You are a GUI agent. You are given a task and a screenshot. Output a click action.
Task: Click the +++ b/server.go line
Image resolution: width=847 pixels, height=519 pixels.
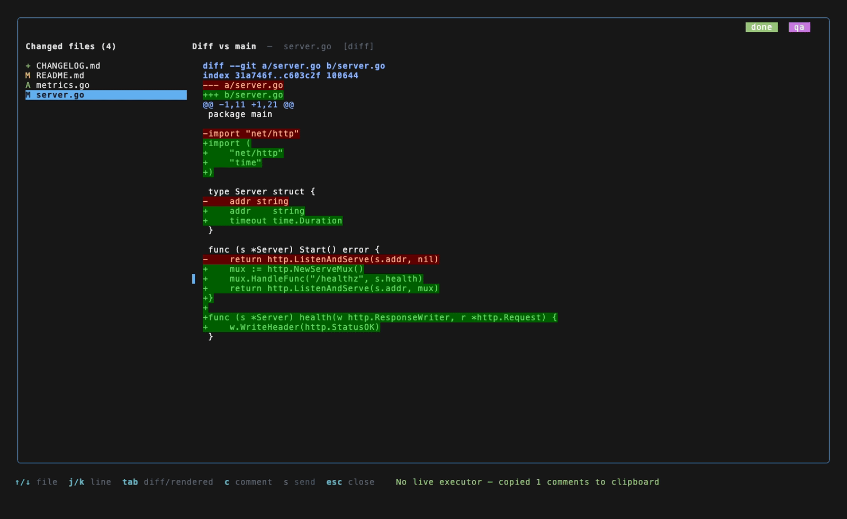pos(243,95)
